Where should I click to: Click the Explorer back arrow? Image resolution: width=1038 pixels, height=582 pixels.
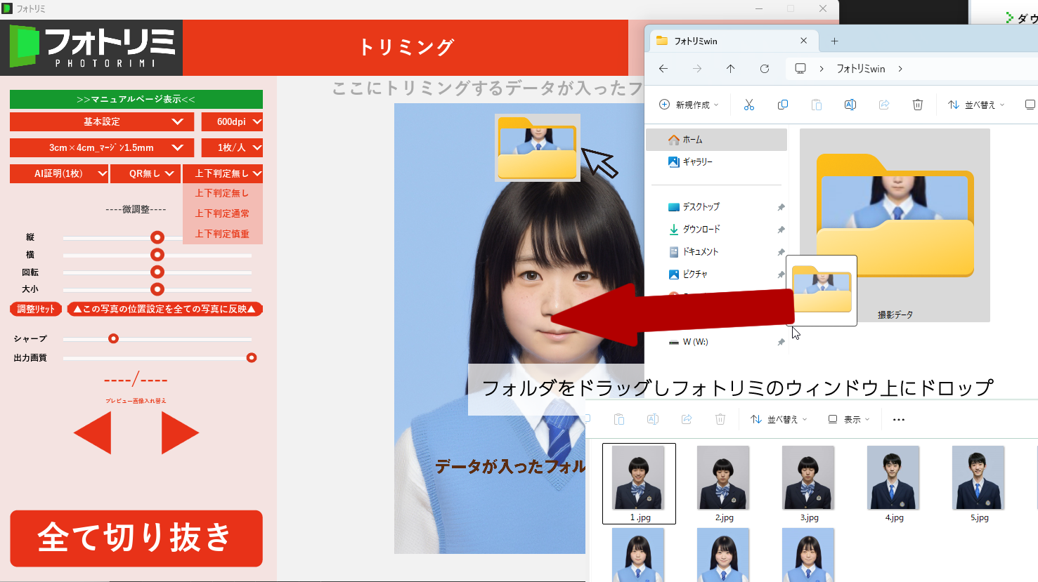coord(663,69)
